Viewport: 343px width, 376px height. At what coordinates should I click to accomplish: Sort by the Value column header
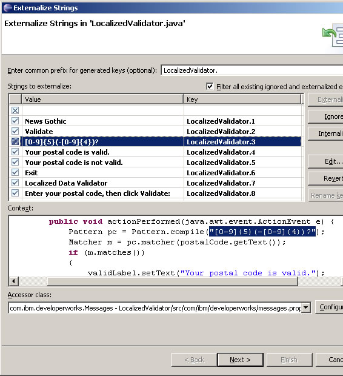[102, 99]
